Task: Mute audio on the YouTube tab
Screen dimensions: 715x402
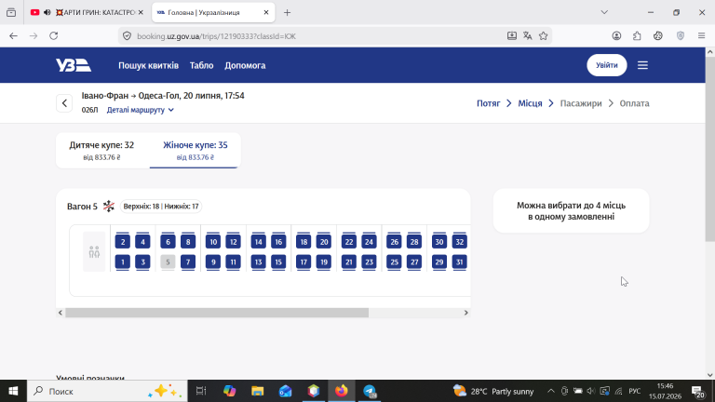Action: (x=47, y=12)
